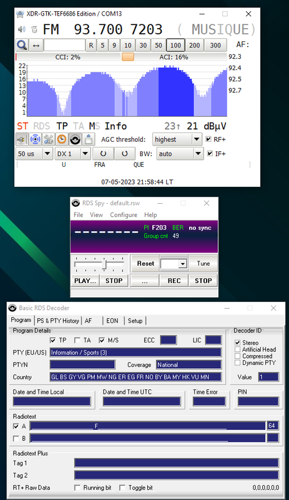The image size is (289, 500).
Task: Open the AGC threshold dropdown
Action: coord(177,139)
